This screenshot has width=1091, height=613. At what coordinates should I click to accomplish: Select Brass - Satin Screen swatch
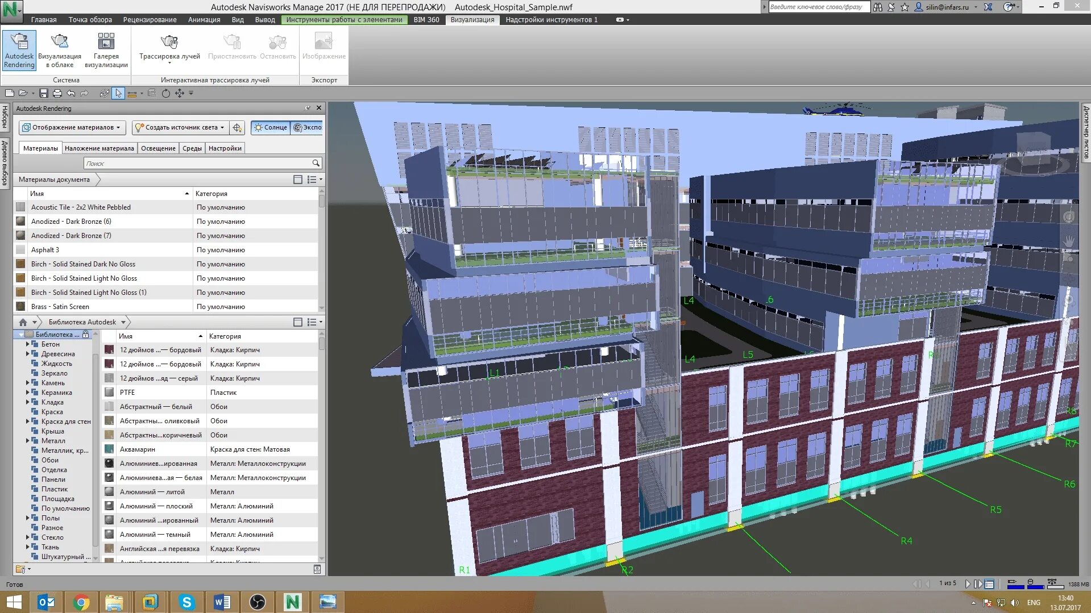[x=20, y=307]
